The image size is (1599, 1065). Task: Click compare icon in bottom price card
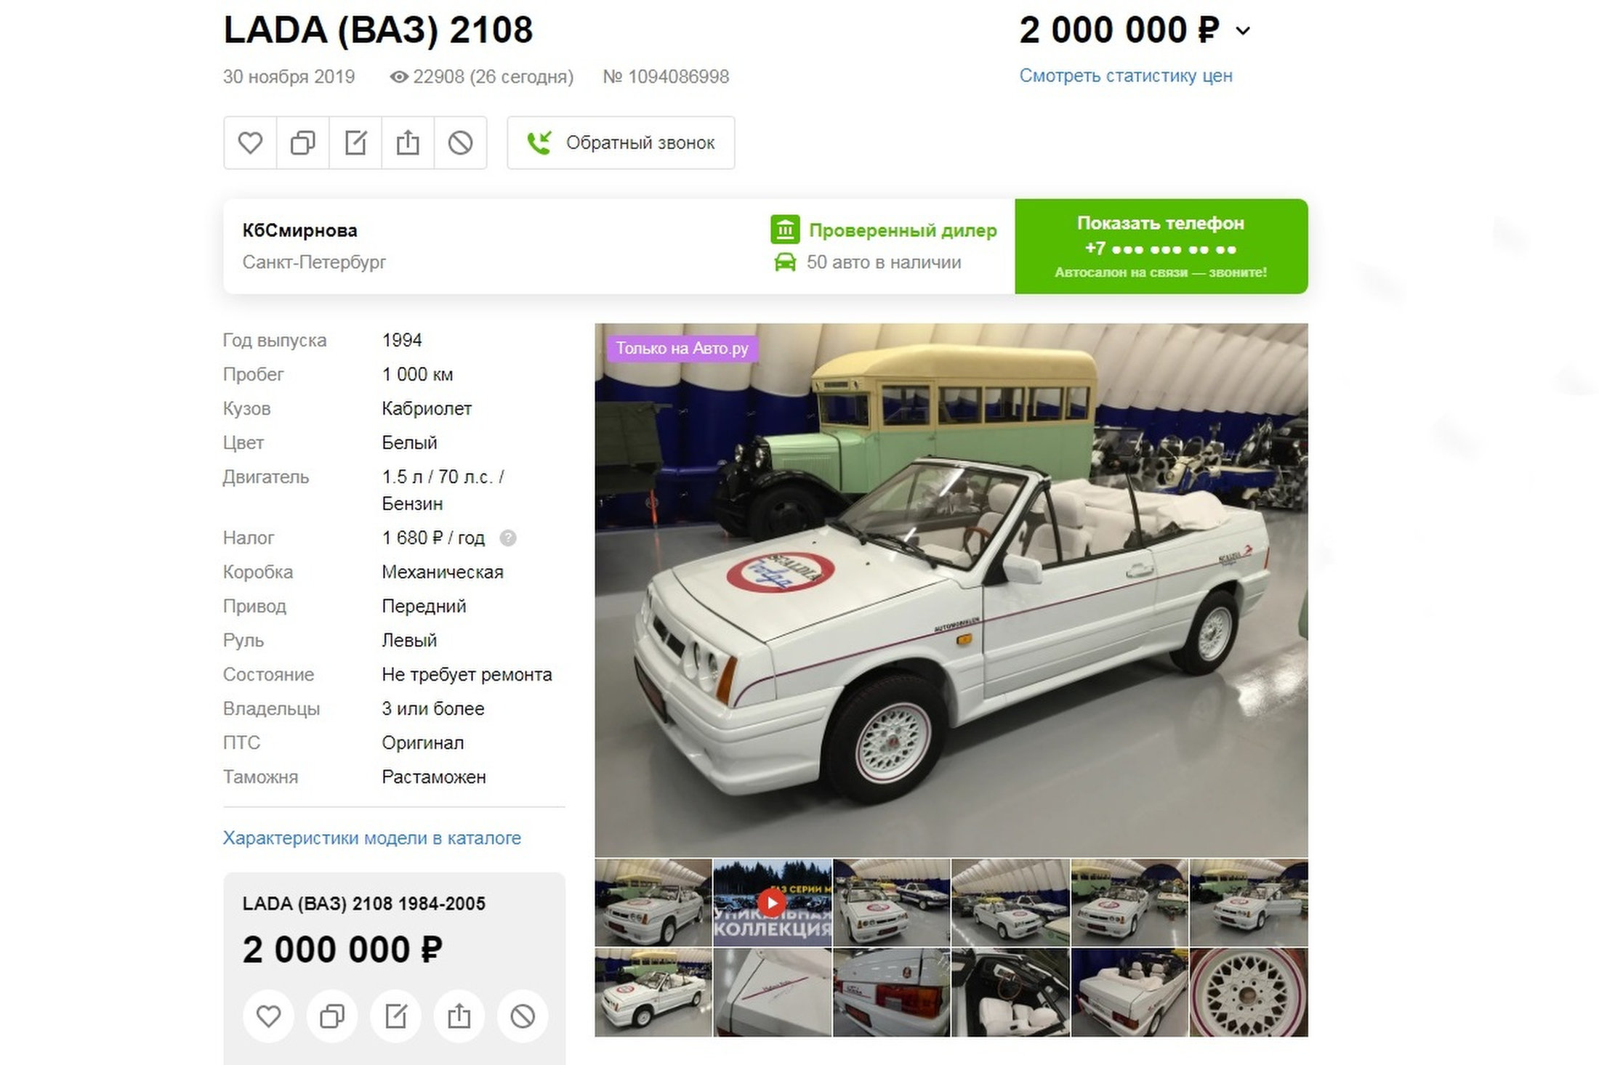coord(332,1016)
